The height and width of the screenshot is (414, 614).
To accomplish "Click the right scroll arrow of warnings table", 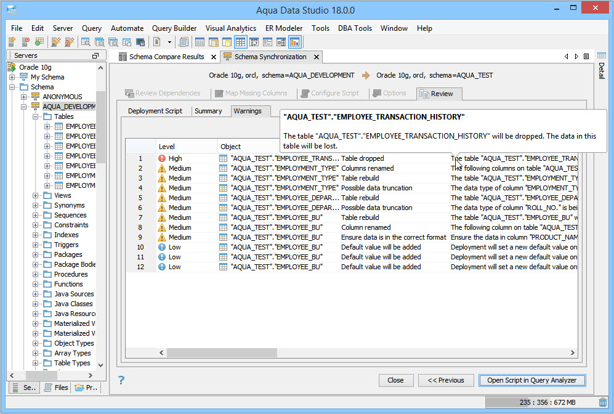I will (573, 353).
